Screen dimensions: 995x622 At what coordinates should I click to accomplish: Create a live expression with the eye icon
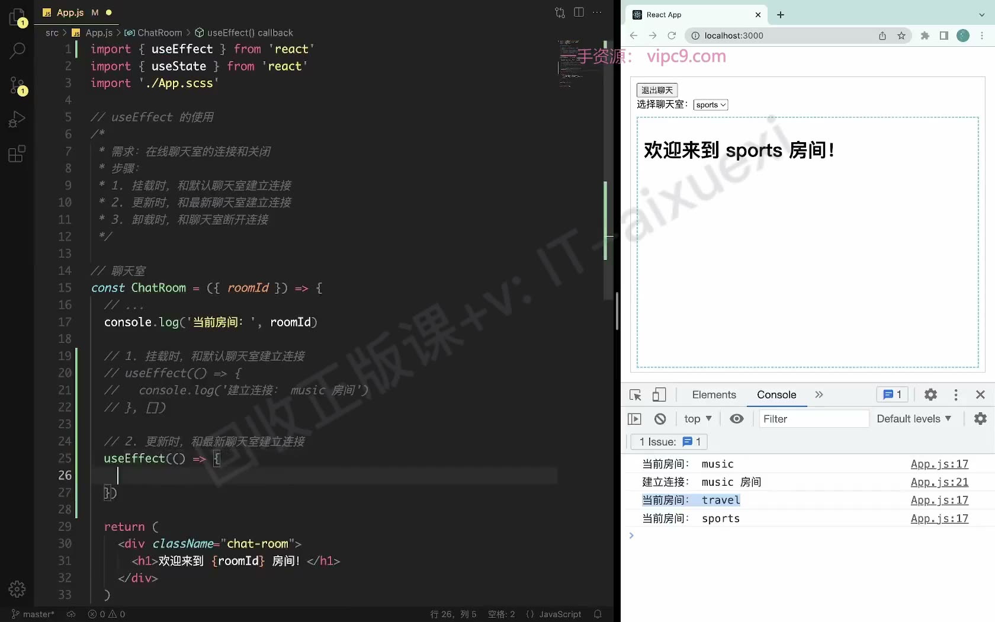pyautogui.click(x=737, y=419)
